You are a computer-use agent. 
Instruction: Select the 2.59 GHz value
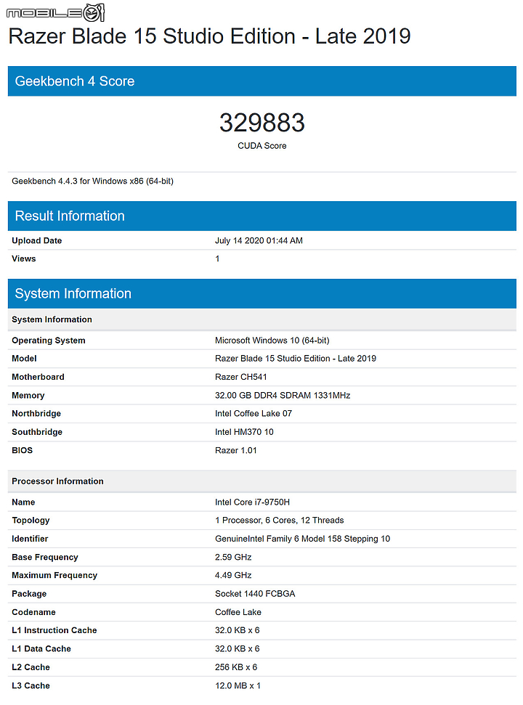[233, 557]
